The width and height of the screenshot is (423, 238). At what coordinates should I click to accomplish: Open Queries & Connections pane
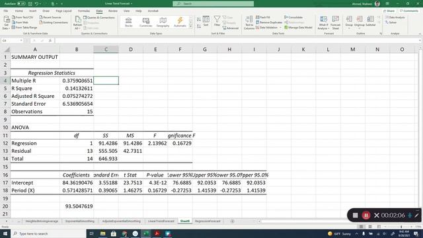pyautogui.click(x=98, y=18)
